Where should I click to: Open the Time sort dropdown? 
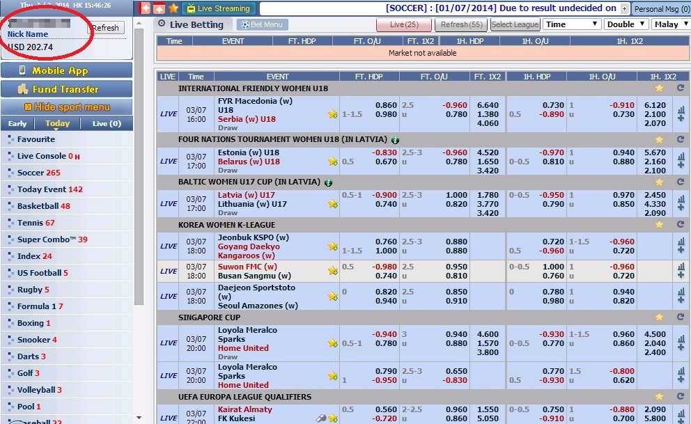tap(572, 24)
